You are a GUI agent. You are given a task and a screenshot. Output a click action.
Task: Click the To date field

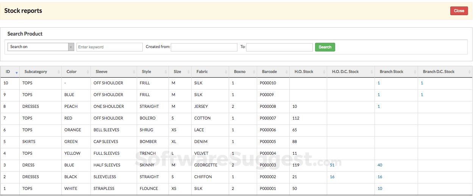(279, 47)
